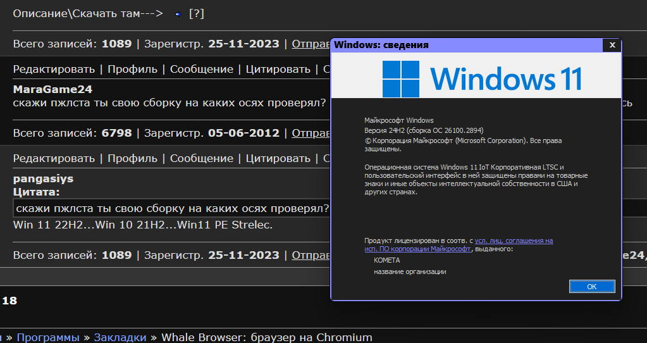Click inside the quoted "скажи пжлста" box
This screenshot has width=647, height=343.
(x=173, y=208)
